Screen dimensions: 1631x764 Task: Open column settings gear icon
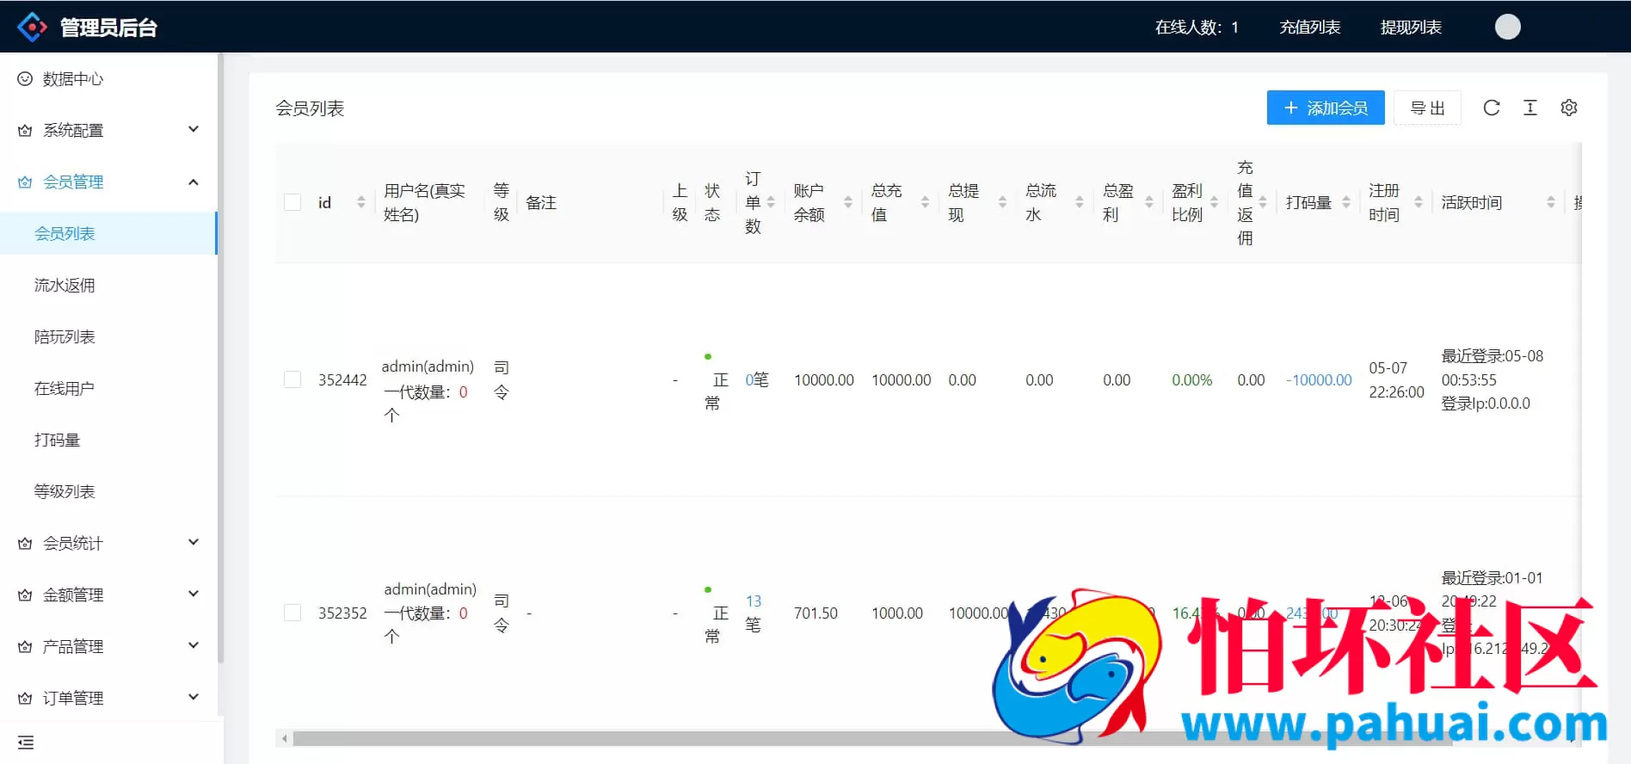pyautogui.click(x=1569, y=108)
